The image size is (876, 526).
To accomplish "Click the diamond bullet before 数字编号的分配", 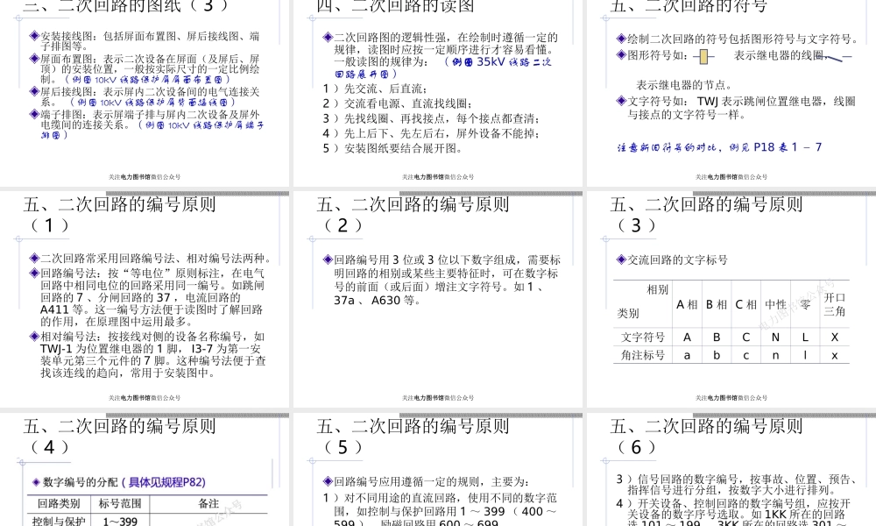I will tap(35, 482).
